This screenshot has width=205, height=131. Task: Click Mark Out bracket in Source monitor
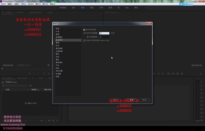tap(38, 74)
